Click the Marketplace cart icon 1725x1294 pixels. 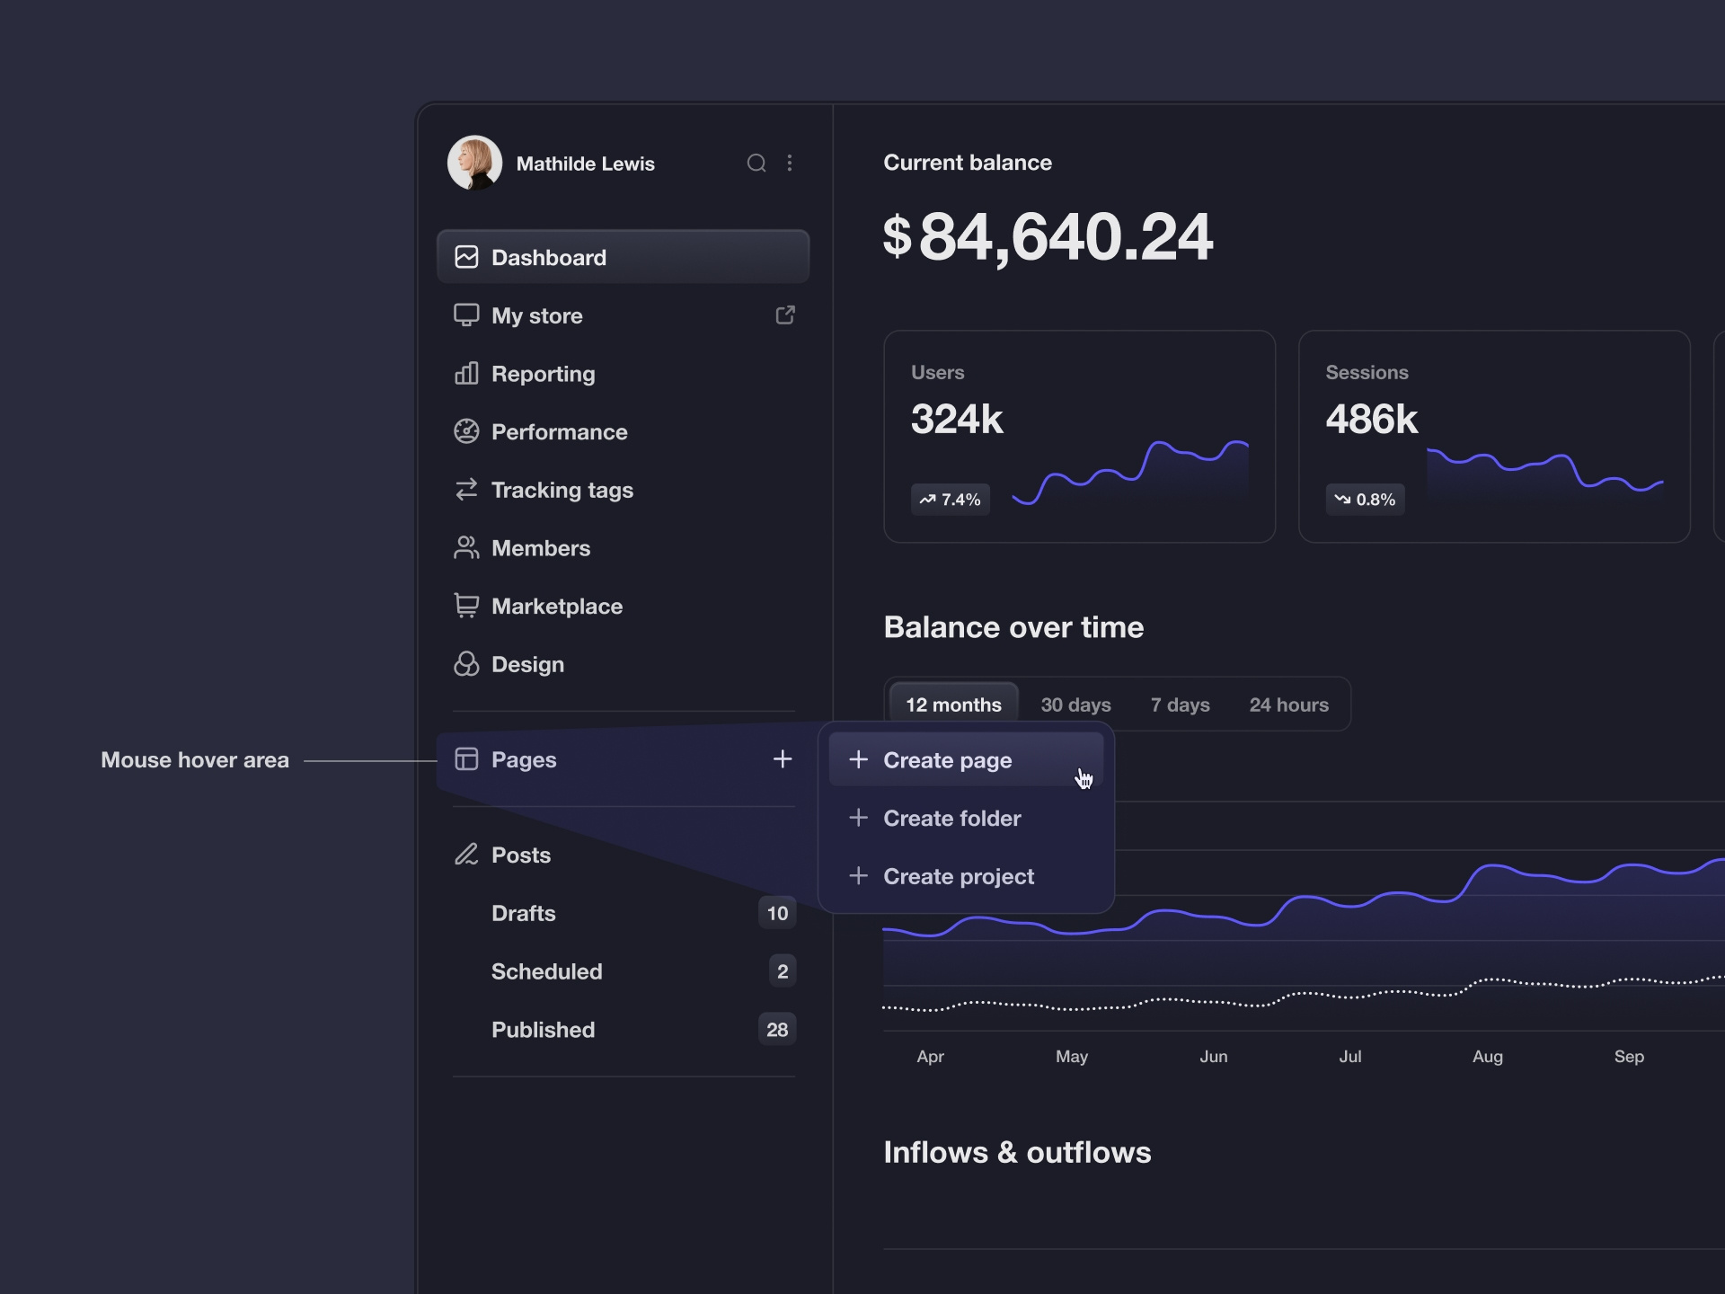click(x=466, y=606)
